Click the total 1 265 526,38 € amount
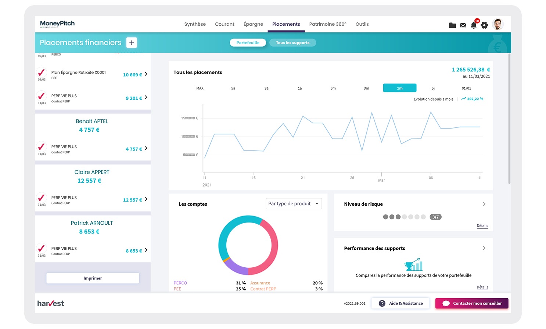The height and width of the screenshot is (329, 546). click(x=471, y=70)
